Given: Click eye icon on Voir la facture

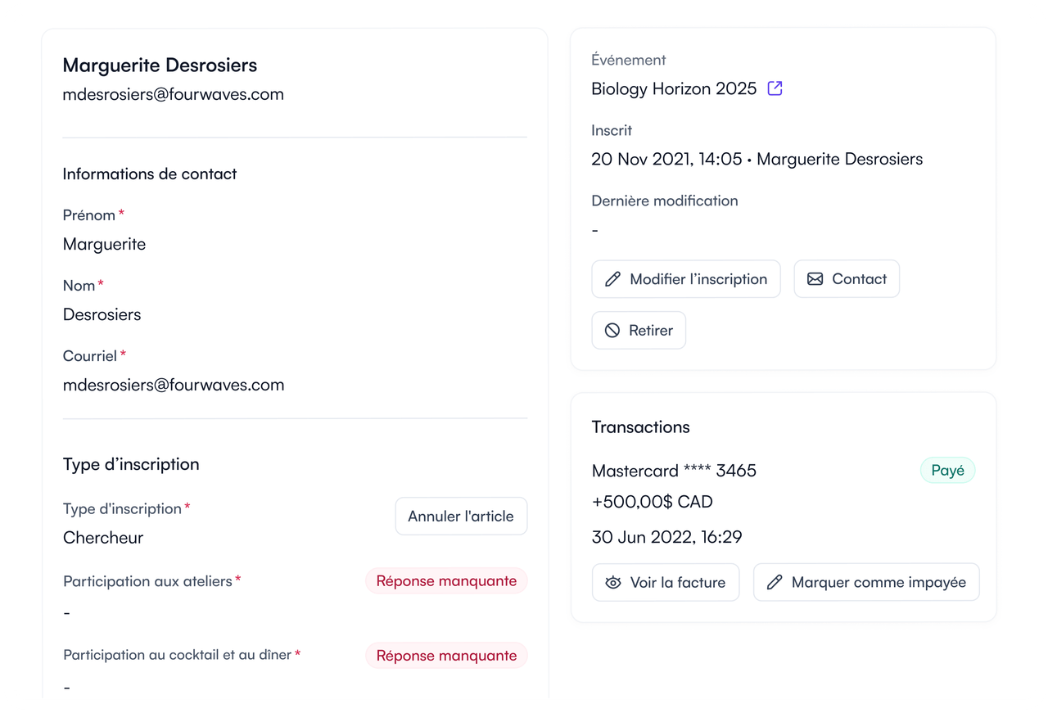Looking at the screenshot, I should coord(613,583).
